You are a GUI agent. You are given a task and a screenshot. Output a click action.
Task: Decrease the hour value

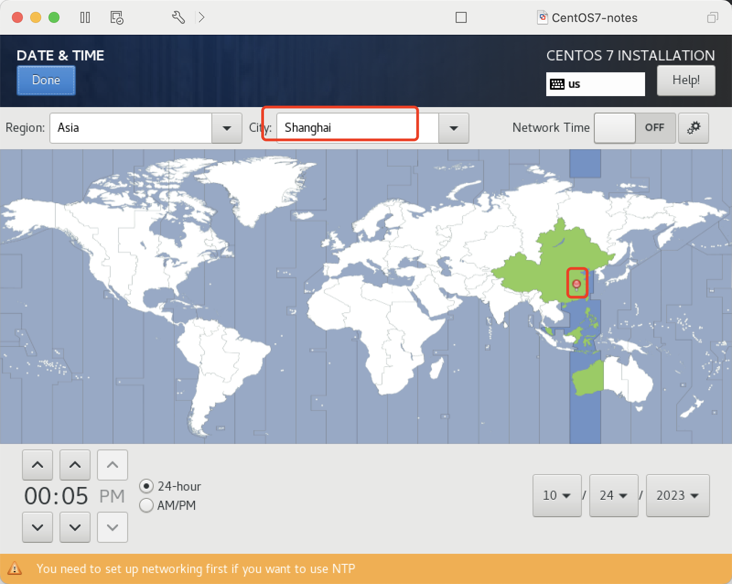pos(38,527)
